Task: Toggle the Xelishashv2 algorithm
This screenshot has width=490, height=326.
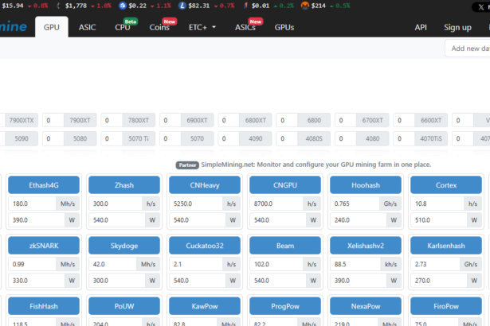Action: click(x=366, y=246)
